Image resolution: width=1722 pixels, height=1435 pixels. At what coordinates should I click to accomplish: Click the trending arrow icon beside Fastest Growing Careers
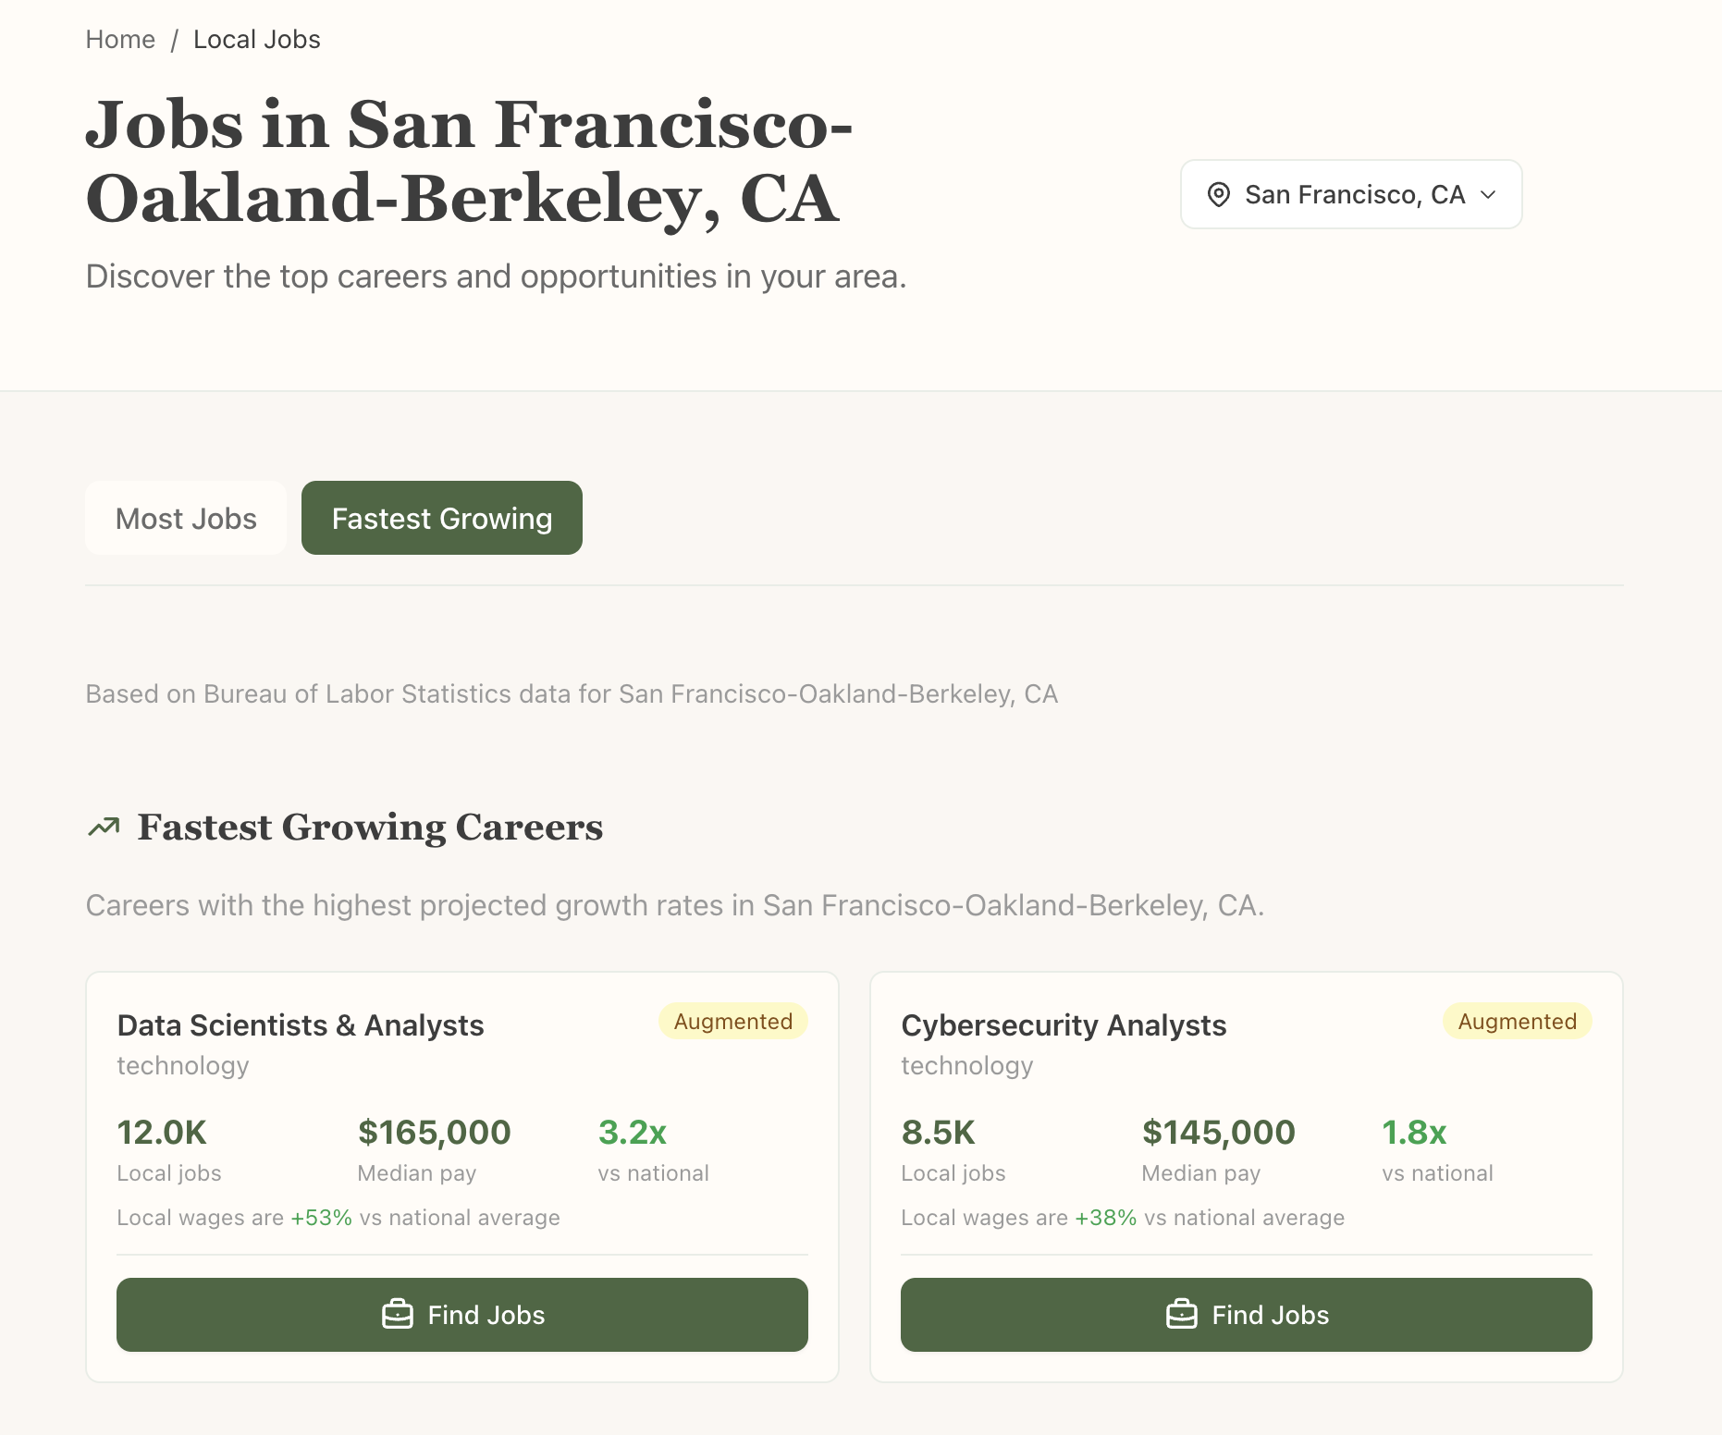click(x=104, y=826)
